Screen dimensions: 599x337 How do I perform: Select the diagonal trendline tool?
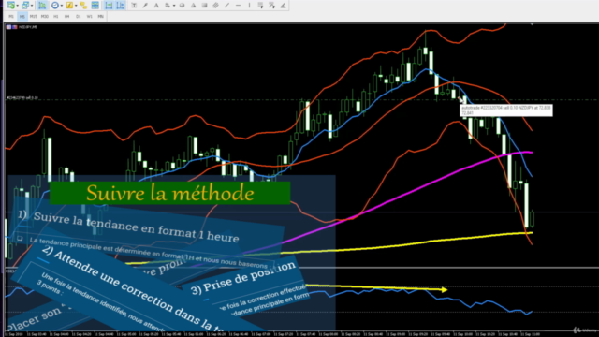226,6
